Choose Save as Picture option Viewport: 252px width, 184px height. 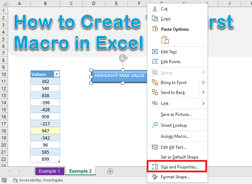[177, 114]
